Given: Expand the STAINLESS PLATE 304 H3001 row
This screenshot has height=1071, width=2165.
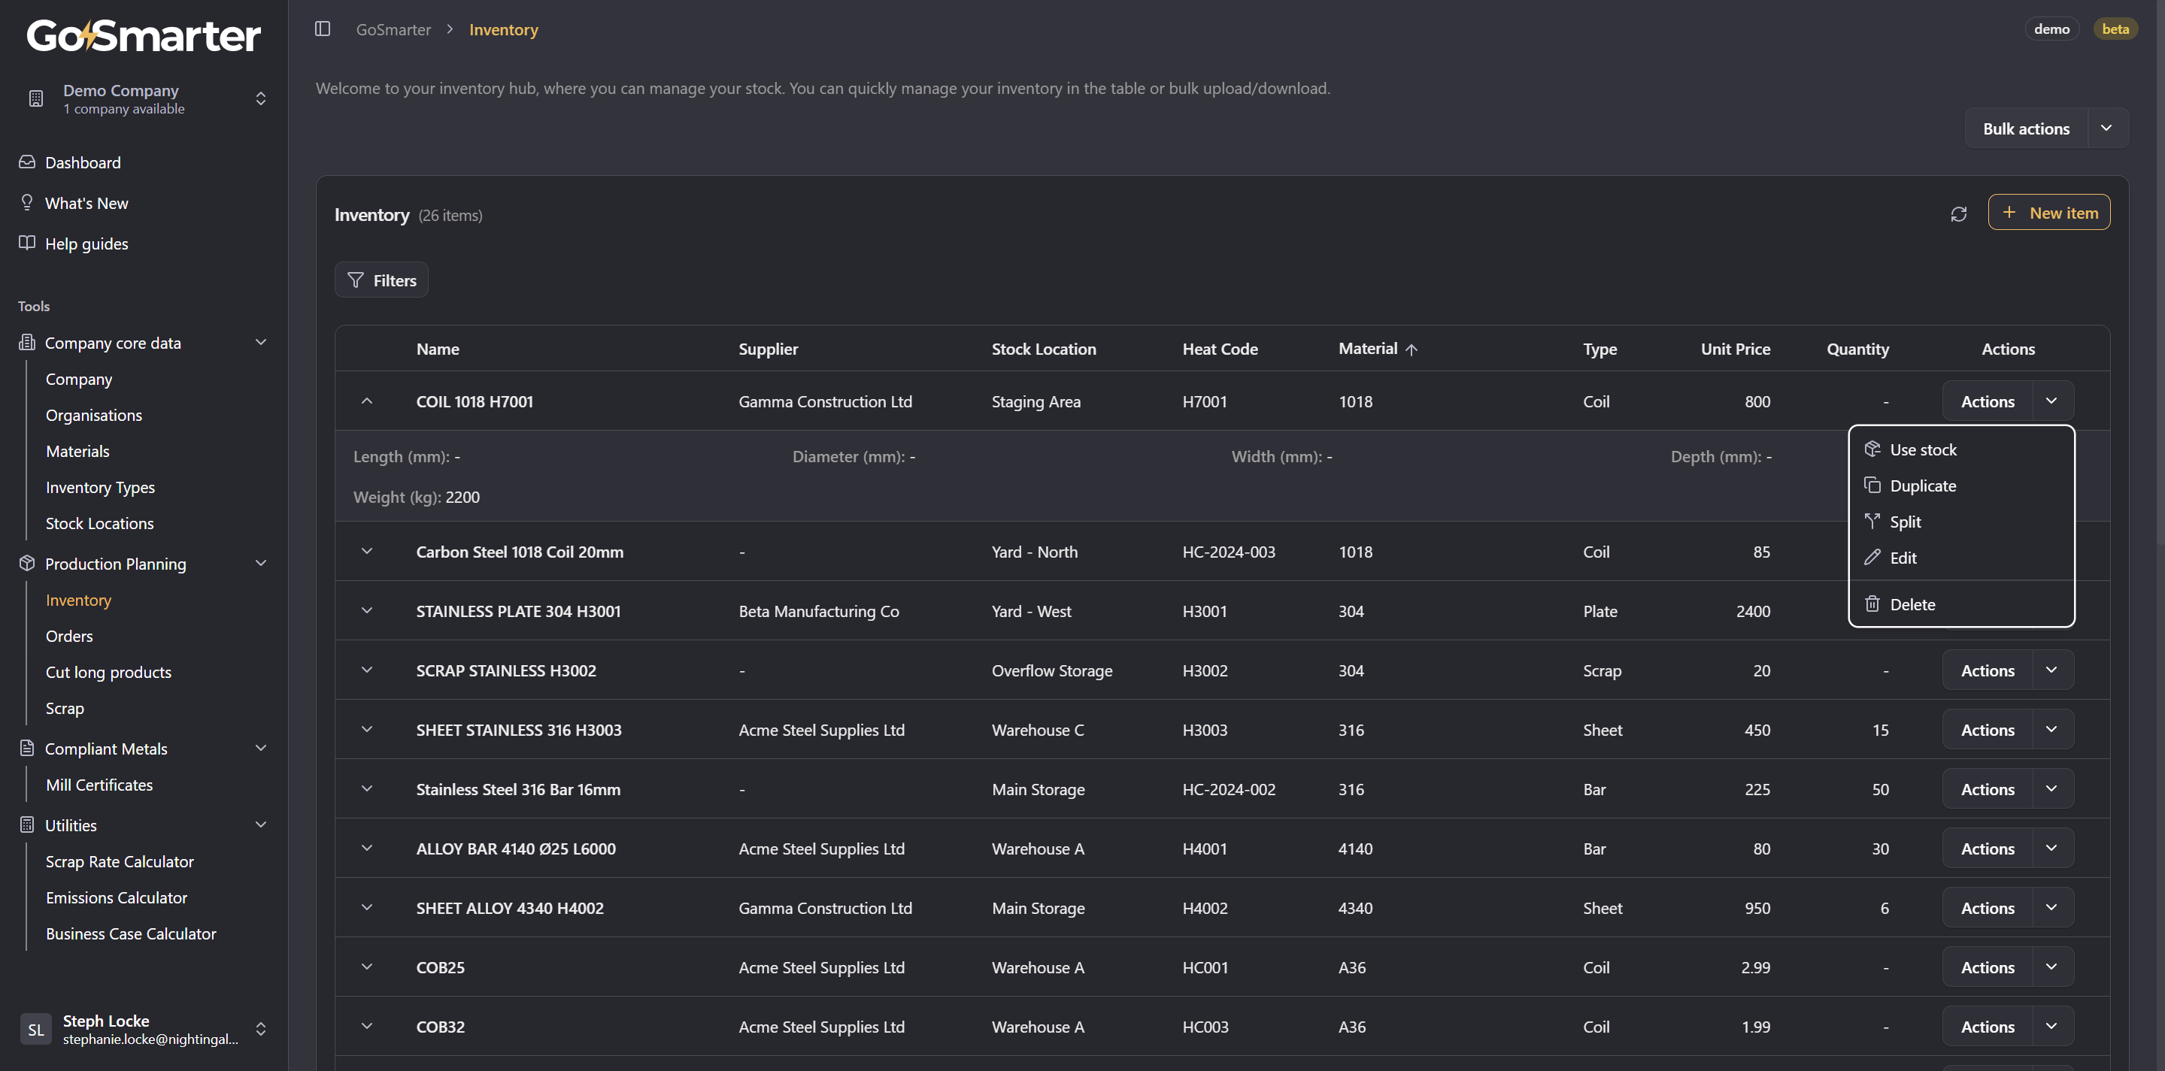Looking at the screenshot, I should click(x=366, y=611).
